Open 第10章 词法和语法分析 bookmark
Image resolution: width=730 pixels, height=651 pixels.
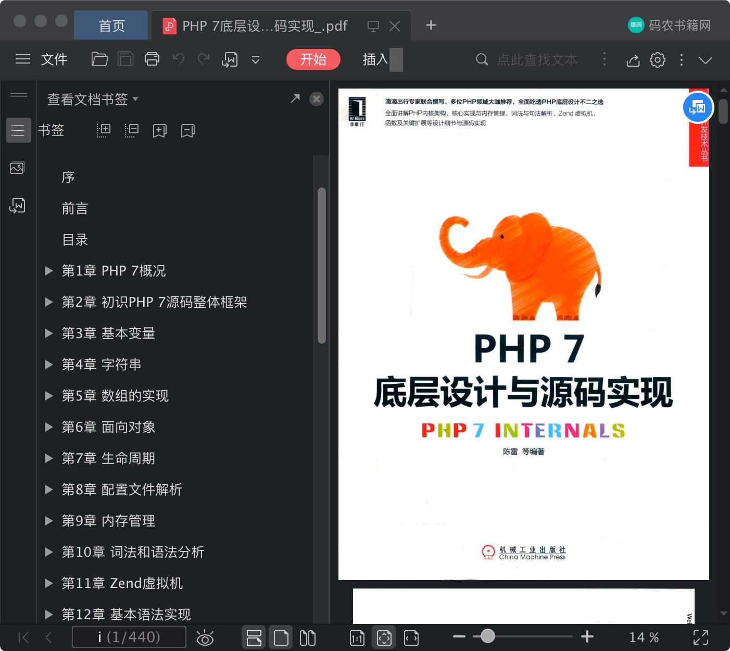point(133,552)
